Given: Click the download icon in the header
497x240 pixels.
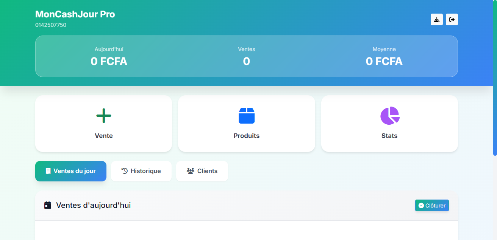Looking at the screenshot, I should click(x=437, y=20).
